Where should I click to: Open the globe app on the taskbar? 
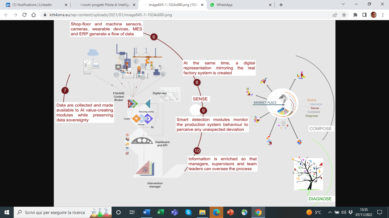pos(244,212)
